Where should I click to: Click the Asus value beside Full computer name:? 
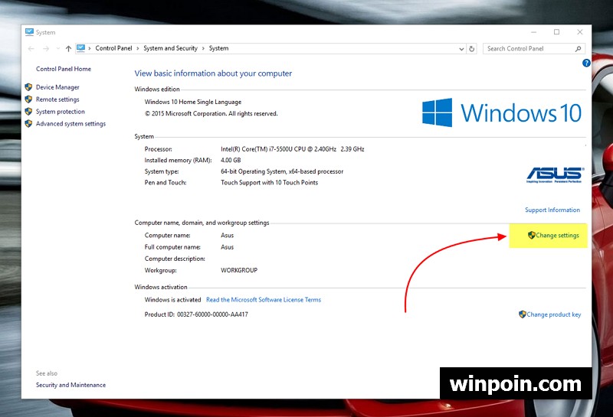point(227,247)
